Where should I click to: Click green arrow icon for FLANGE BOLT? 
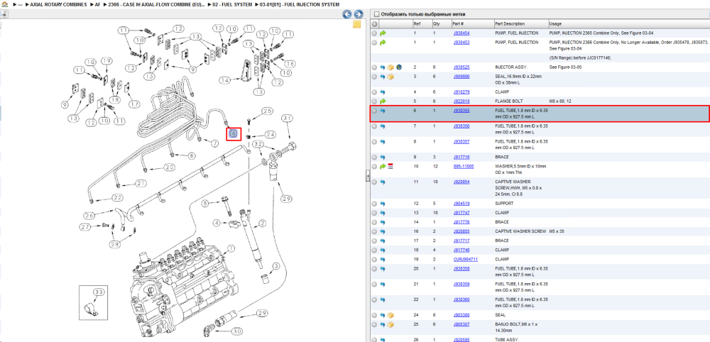coord(383,101)
